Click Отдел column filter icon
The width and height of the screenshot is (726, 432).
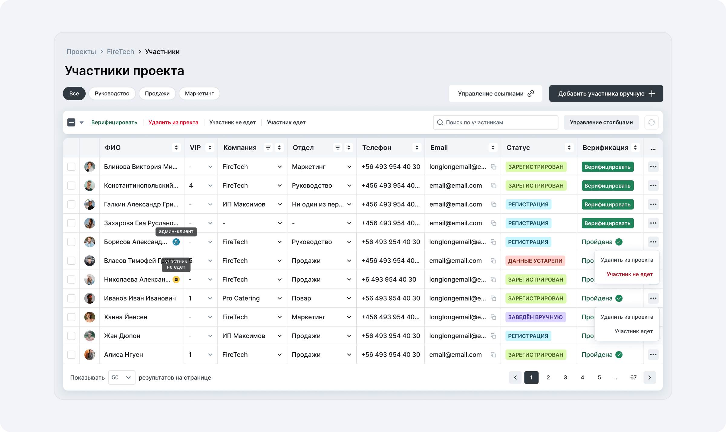click(337, 147)
